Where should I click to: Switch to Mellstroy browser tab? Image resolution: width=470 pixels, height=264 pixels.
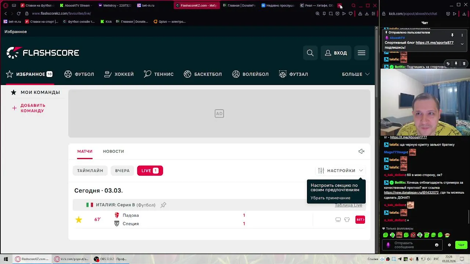coord(114,5)
